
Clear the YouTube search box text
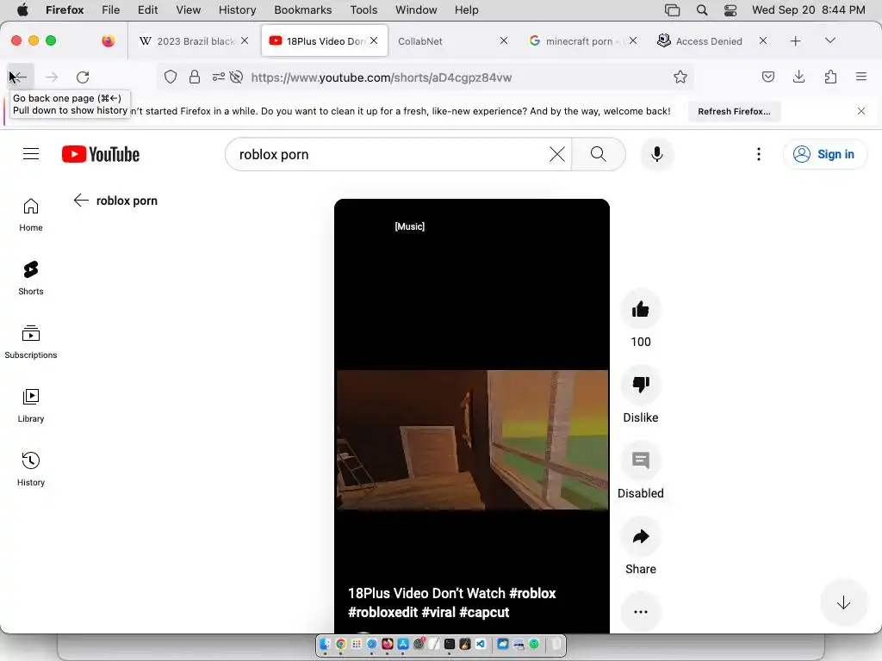[x=557, y=154]
